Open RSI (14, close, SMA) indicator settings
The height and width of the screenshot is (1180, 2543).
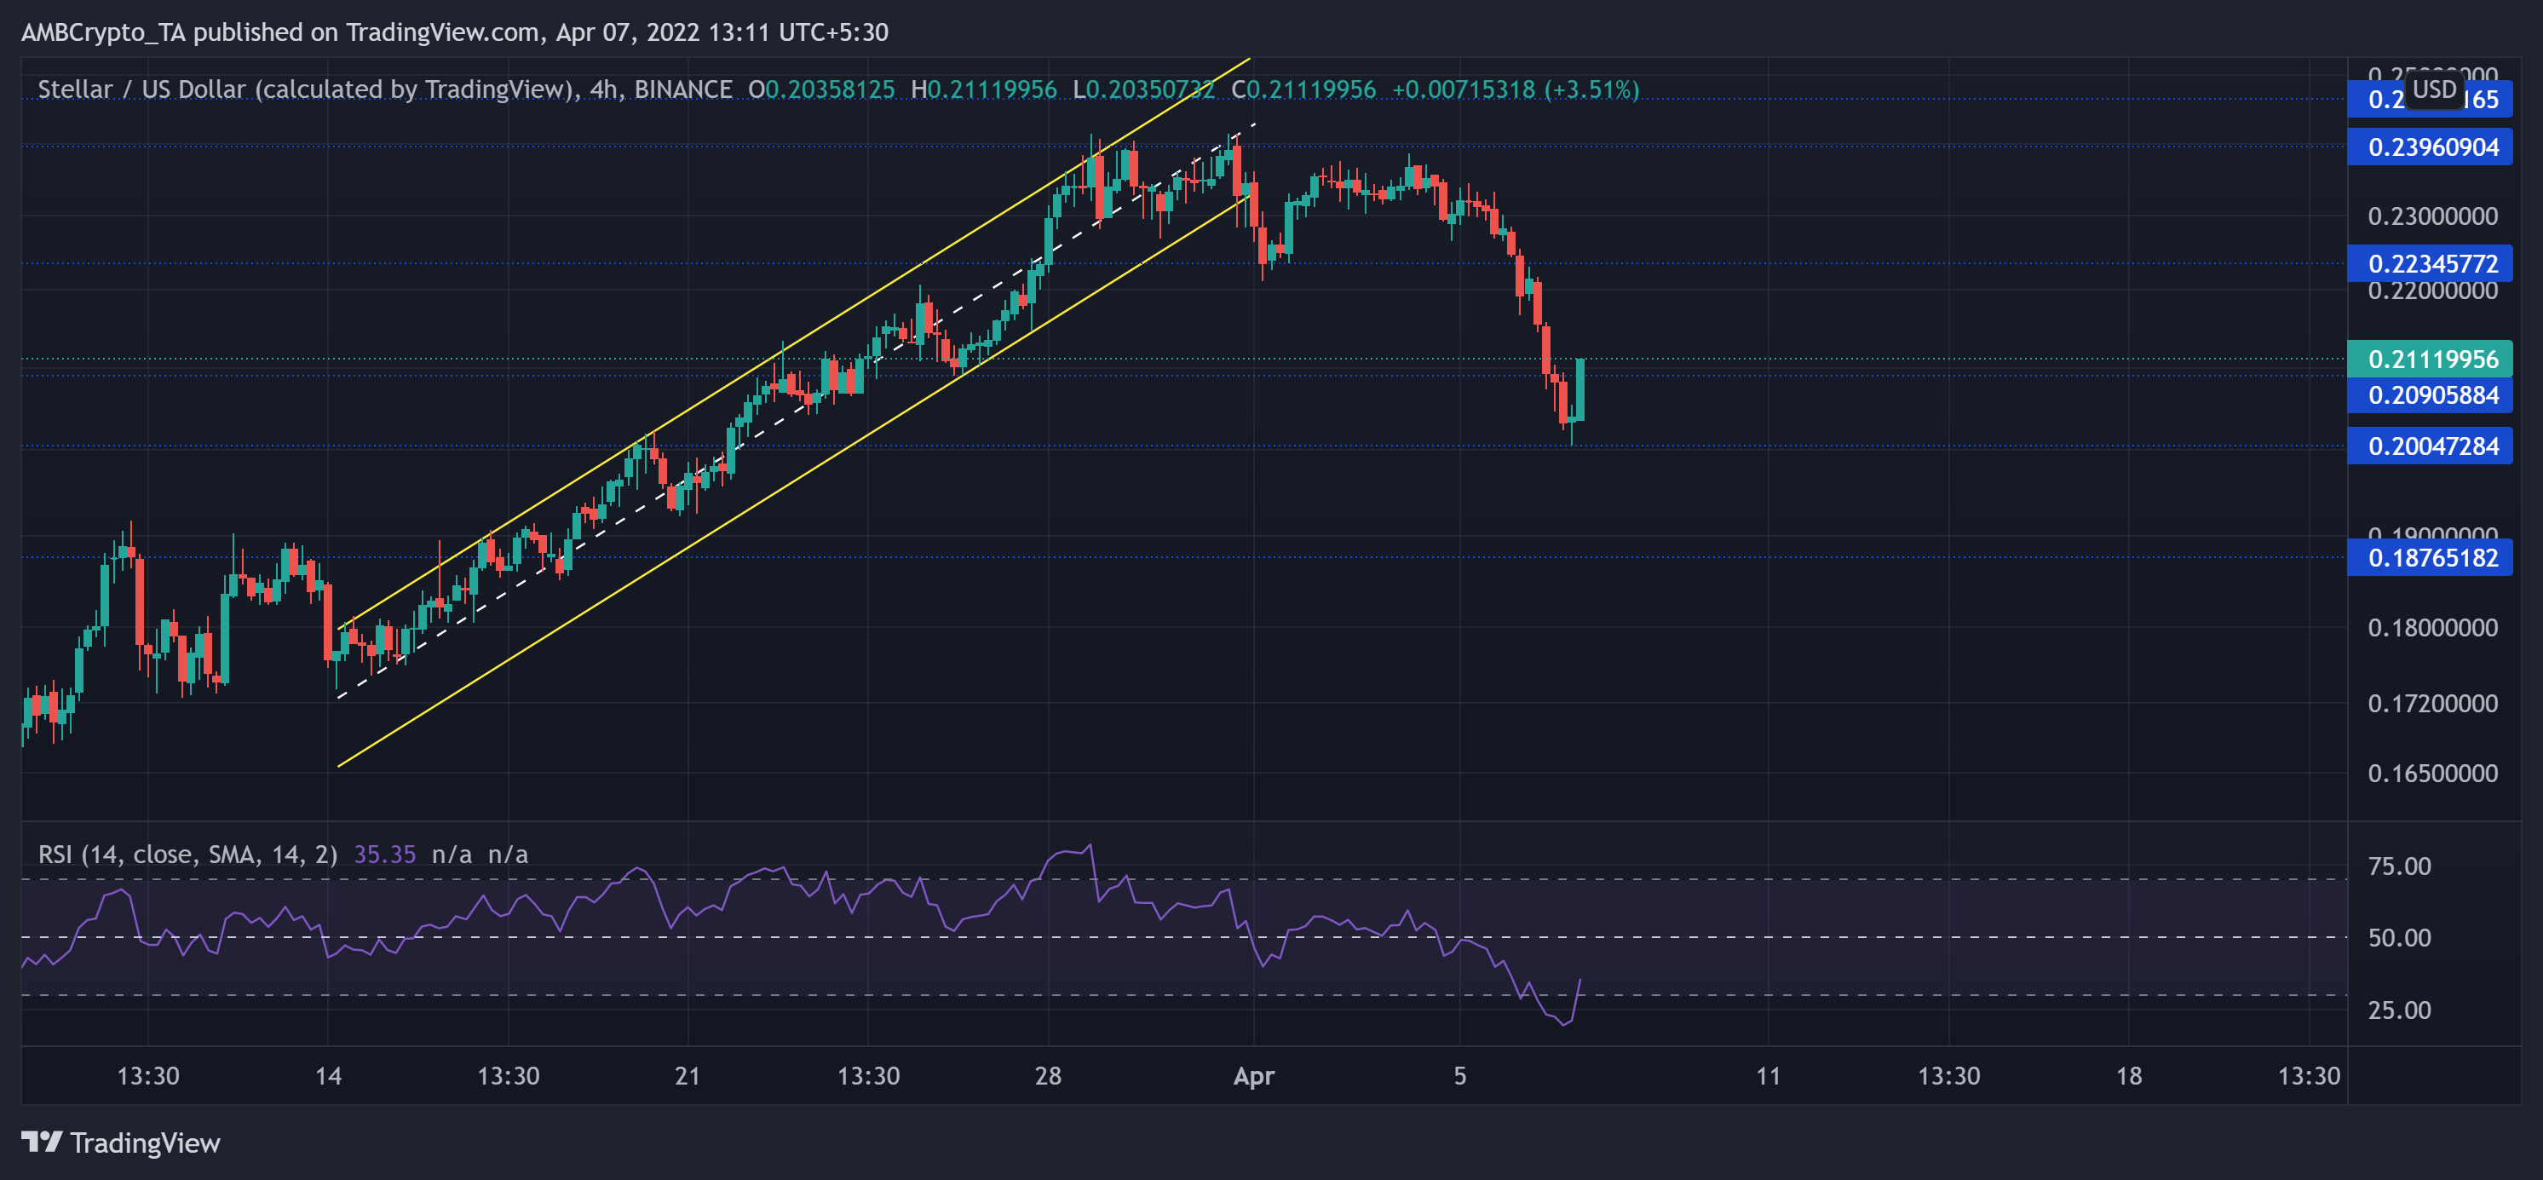click(186, 855)
